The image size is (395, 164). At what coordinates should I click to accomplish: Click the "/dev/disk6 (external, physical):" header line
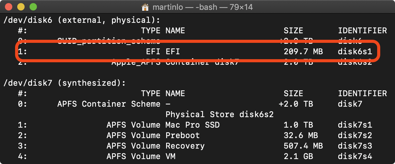point(82,20)
